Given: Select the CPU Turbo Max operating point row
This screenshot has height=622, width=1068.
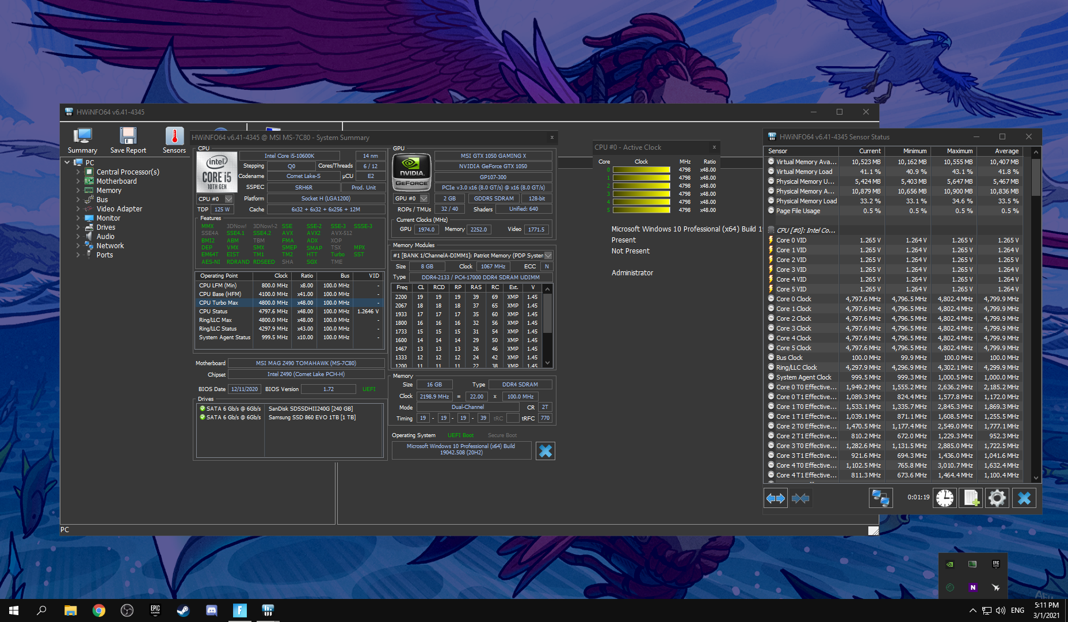Looking at the screenshot, I should click(289, 303).
